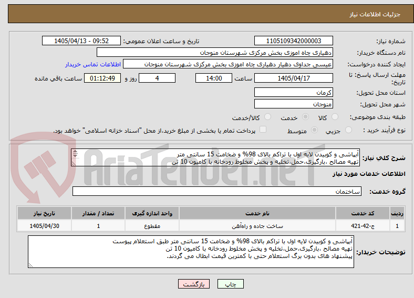Screen dimensions: 414x298
Task: Click service code cell ج-42-421
Action: point(363,226)
